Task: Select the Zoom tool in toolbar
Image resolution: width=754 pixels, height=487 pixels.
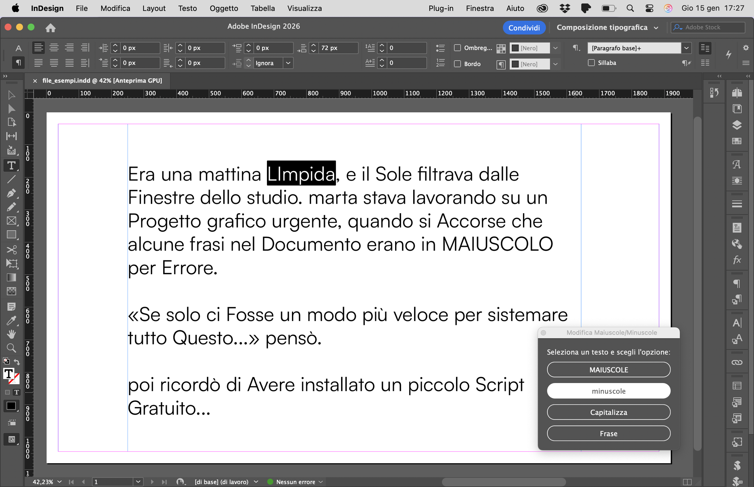Action: [x=11, y=348]
